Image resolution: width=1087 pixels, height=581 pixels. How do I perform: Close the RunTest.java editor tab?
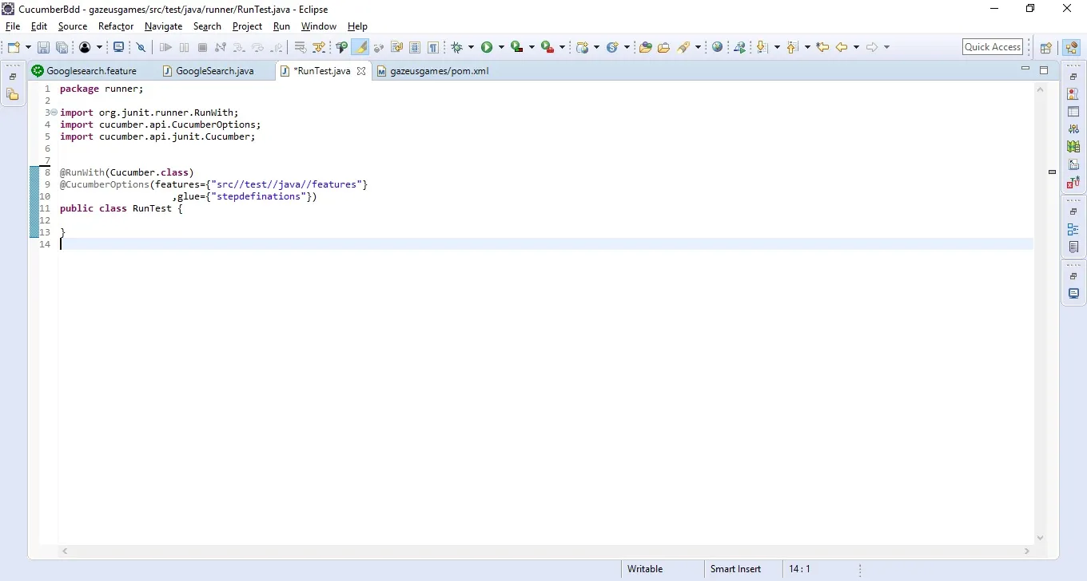(360, 71)
